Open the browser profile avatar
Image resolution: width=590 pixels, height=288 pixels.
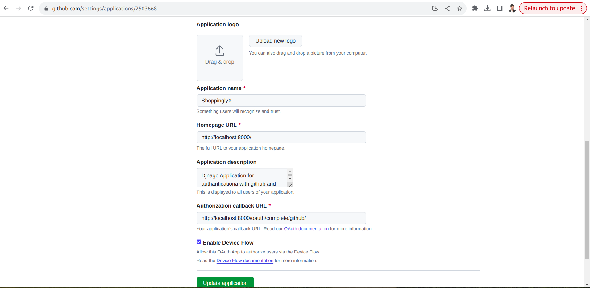pos(512,8)
